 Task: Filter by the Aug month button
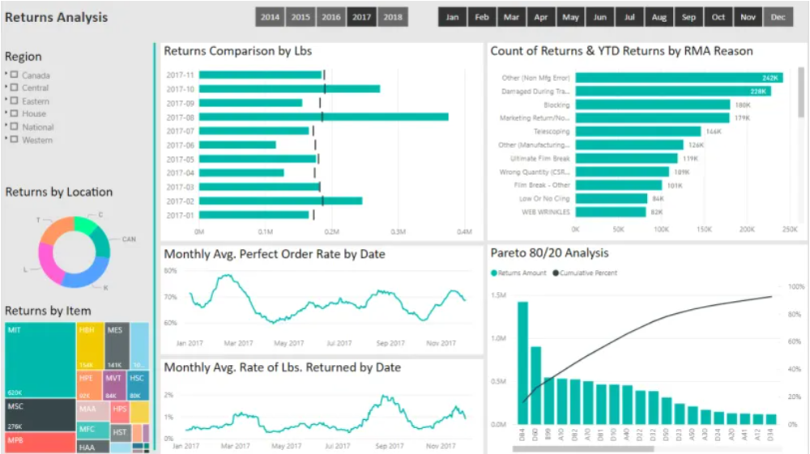point(659,17)
